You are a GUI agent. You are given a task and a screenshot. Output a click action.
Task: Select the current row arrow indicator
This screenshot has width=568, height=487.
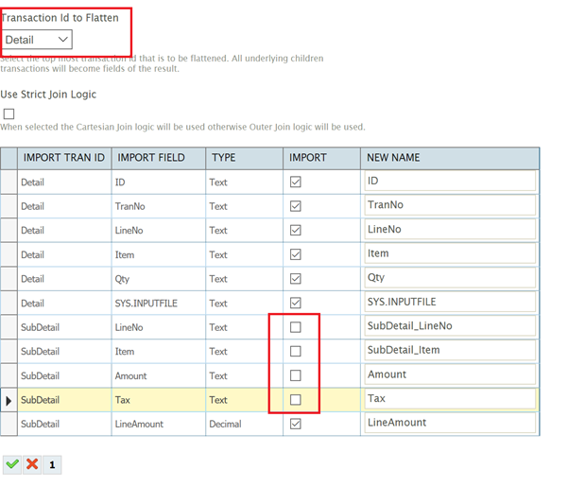(x=9, y=400)
